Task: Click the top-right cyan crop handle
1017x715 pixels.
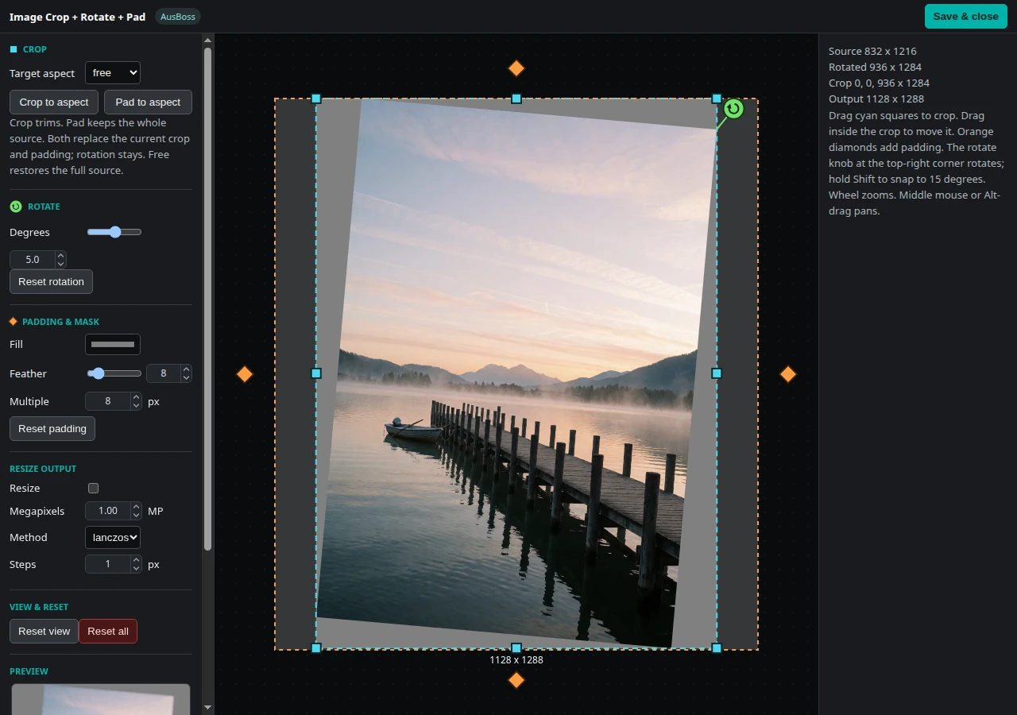Action: tap(717, 99)
